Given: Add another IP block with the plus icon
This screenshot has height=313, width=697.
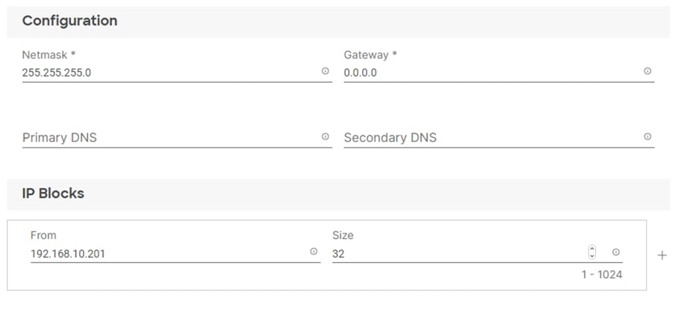Looking at the screenshot, I should [x=662, y=255].
